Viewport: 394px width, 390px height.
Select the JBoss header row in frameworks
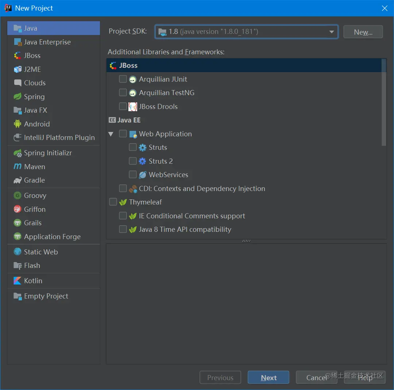coord(244,66)
